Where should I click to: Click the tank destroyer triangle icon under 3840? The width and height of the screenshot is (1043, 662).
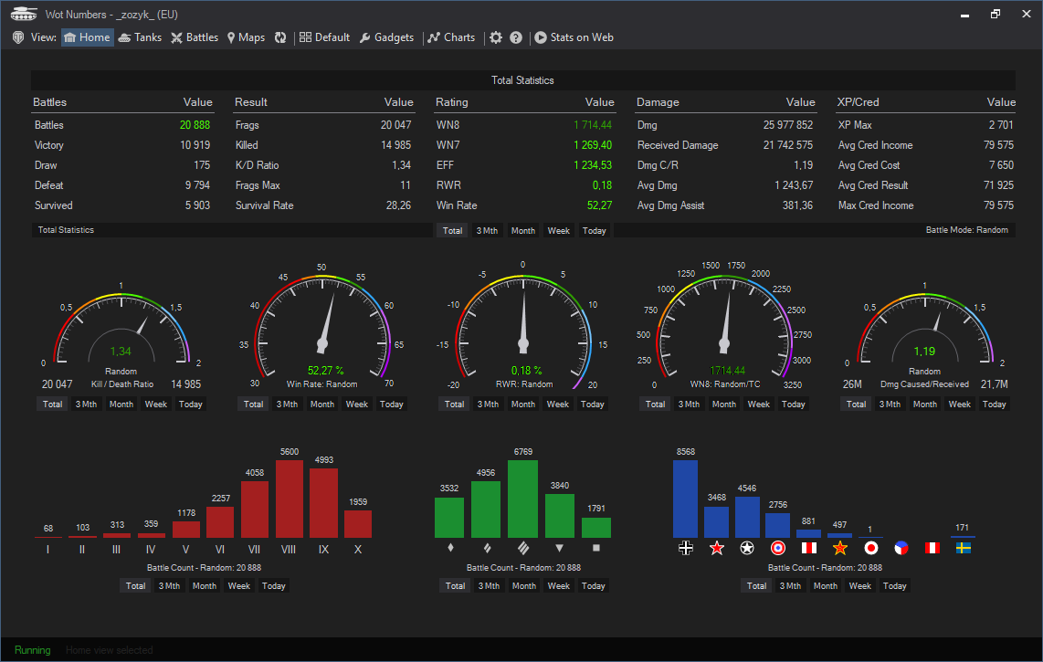(560, 548)
